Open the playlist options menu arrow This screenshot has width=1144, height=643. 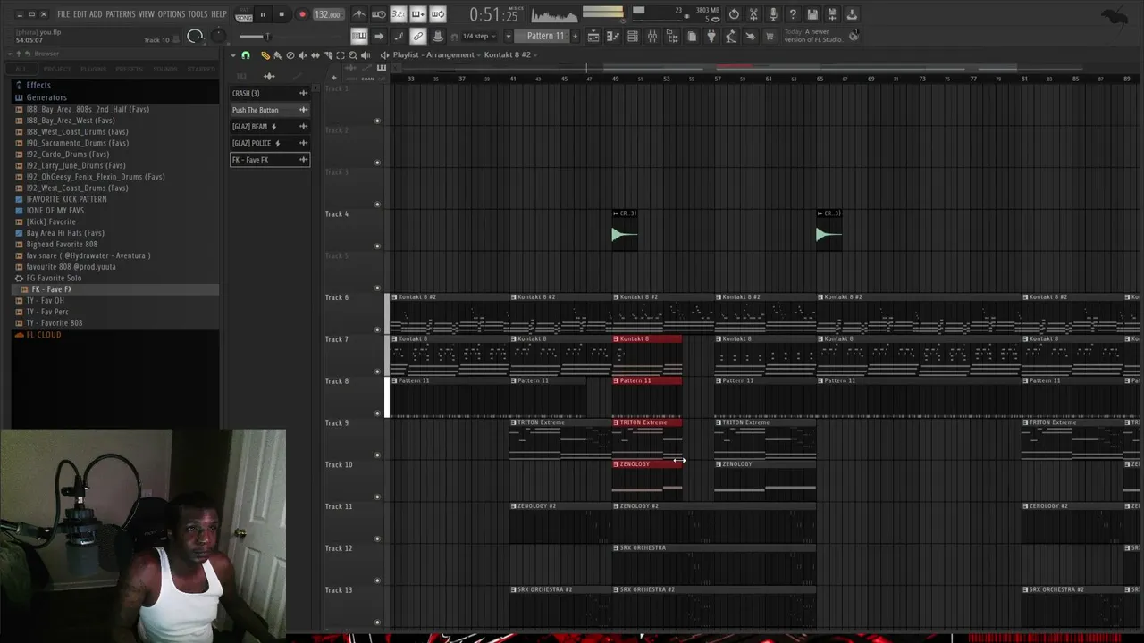tap(233, 55)
